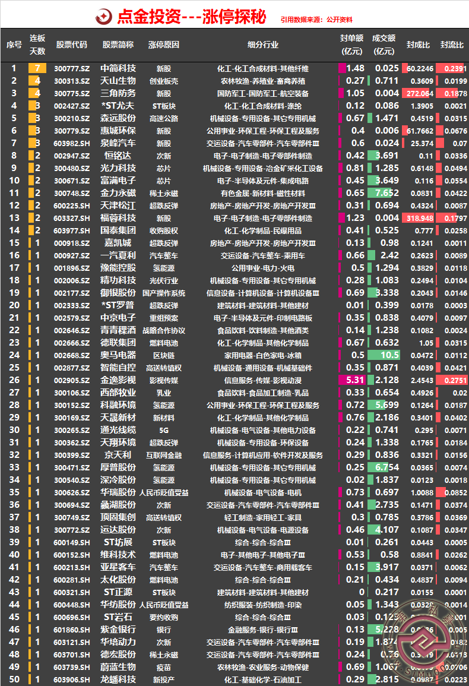Screen dimensions: 469x686
Task: Click the 股票代码 column header
Action: click(x=72, y=45)
